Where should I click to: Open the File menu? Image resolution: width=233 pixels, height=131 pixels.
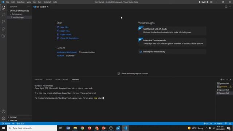pos(8,2)
